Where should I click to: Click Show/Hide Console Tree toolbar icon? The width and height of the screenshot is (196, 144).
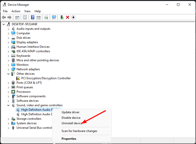17,17
